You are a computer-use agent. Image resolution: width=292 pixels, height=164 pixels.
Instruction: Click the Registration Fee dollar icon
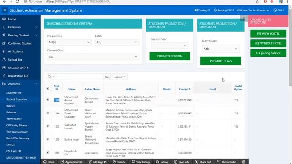pos(4,76)
